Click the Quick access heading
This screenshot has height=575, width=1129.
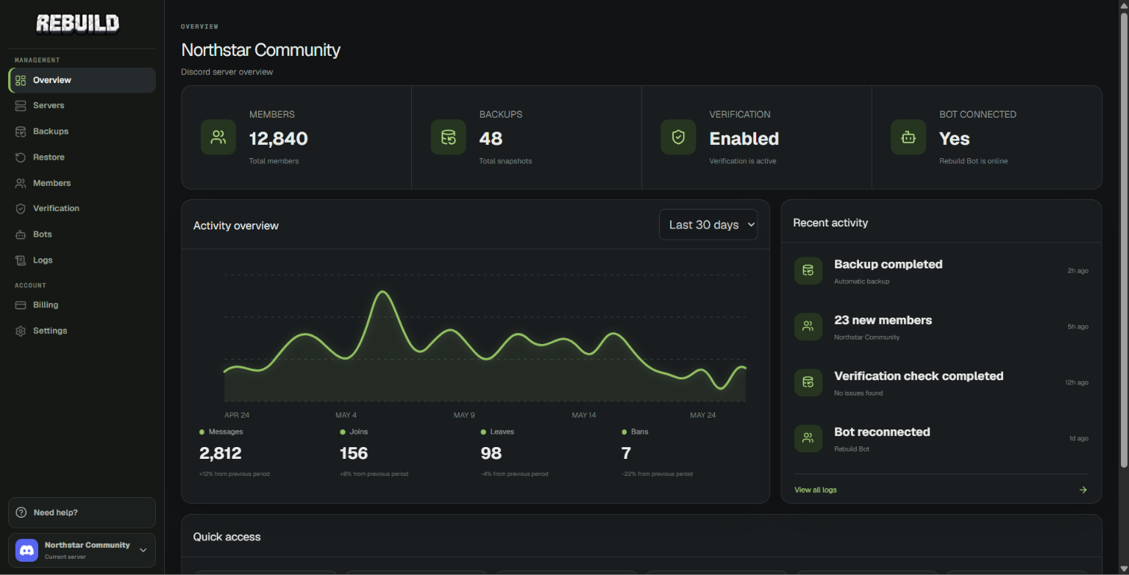227,537
